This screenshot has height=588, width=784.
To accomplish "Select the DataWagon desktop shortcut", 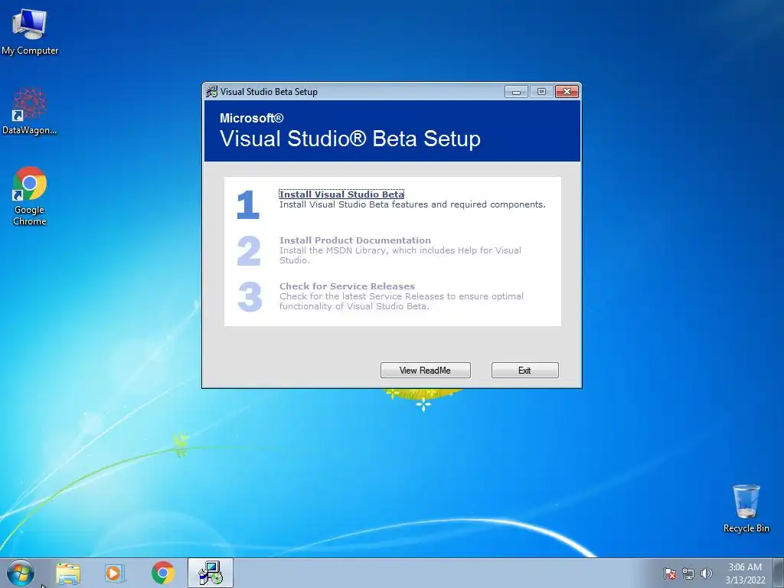I will pos(30,111).
